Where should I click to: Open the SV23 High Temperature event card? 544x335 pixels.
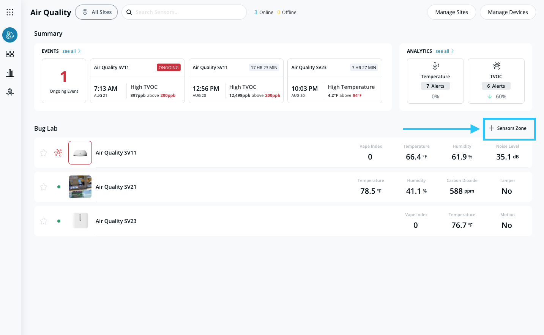click(x=334, y=81)
